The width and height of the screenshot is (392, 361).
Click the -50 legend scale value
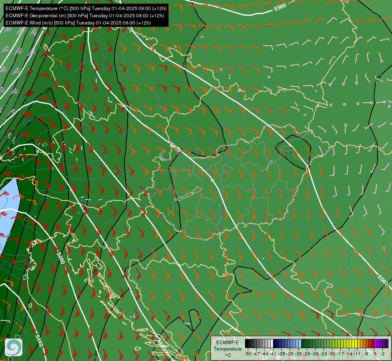pos(248,354)
